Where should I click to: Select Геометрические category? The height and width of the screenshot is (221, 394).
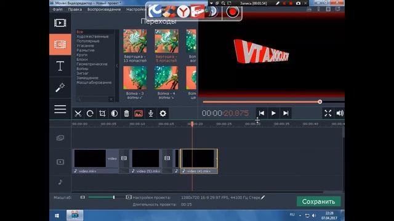[92, 64]
